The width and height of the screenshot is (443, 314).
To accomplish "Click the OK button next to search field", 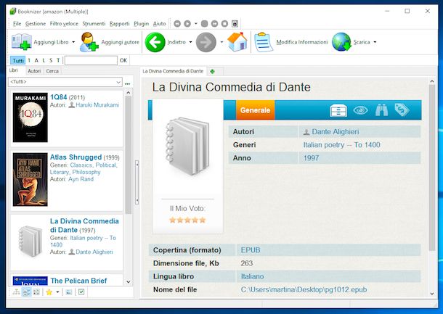I will (123, 60).
